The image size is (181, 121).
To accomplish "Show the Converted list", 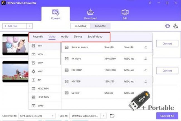I will click(100, 26).
